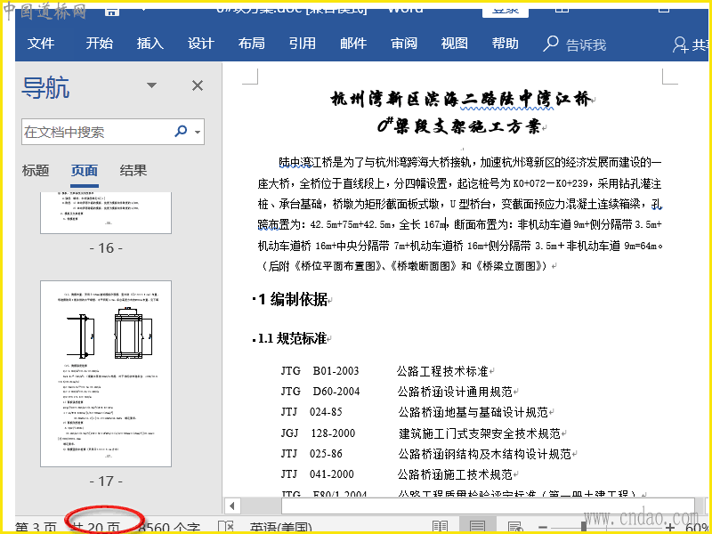Click the subtitle 0#梁段支架施工方案
Image resolution: width=712 pixels, height=534 pixels.
point(459,125)
